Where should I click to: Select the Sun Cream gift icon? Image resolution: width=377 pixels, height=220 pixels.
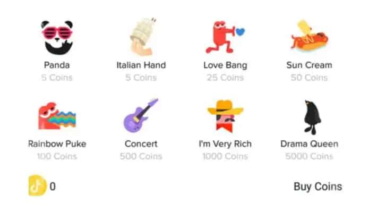(x=309, y=37)
